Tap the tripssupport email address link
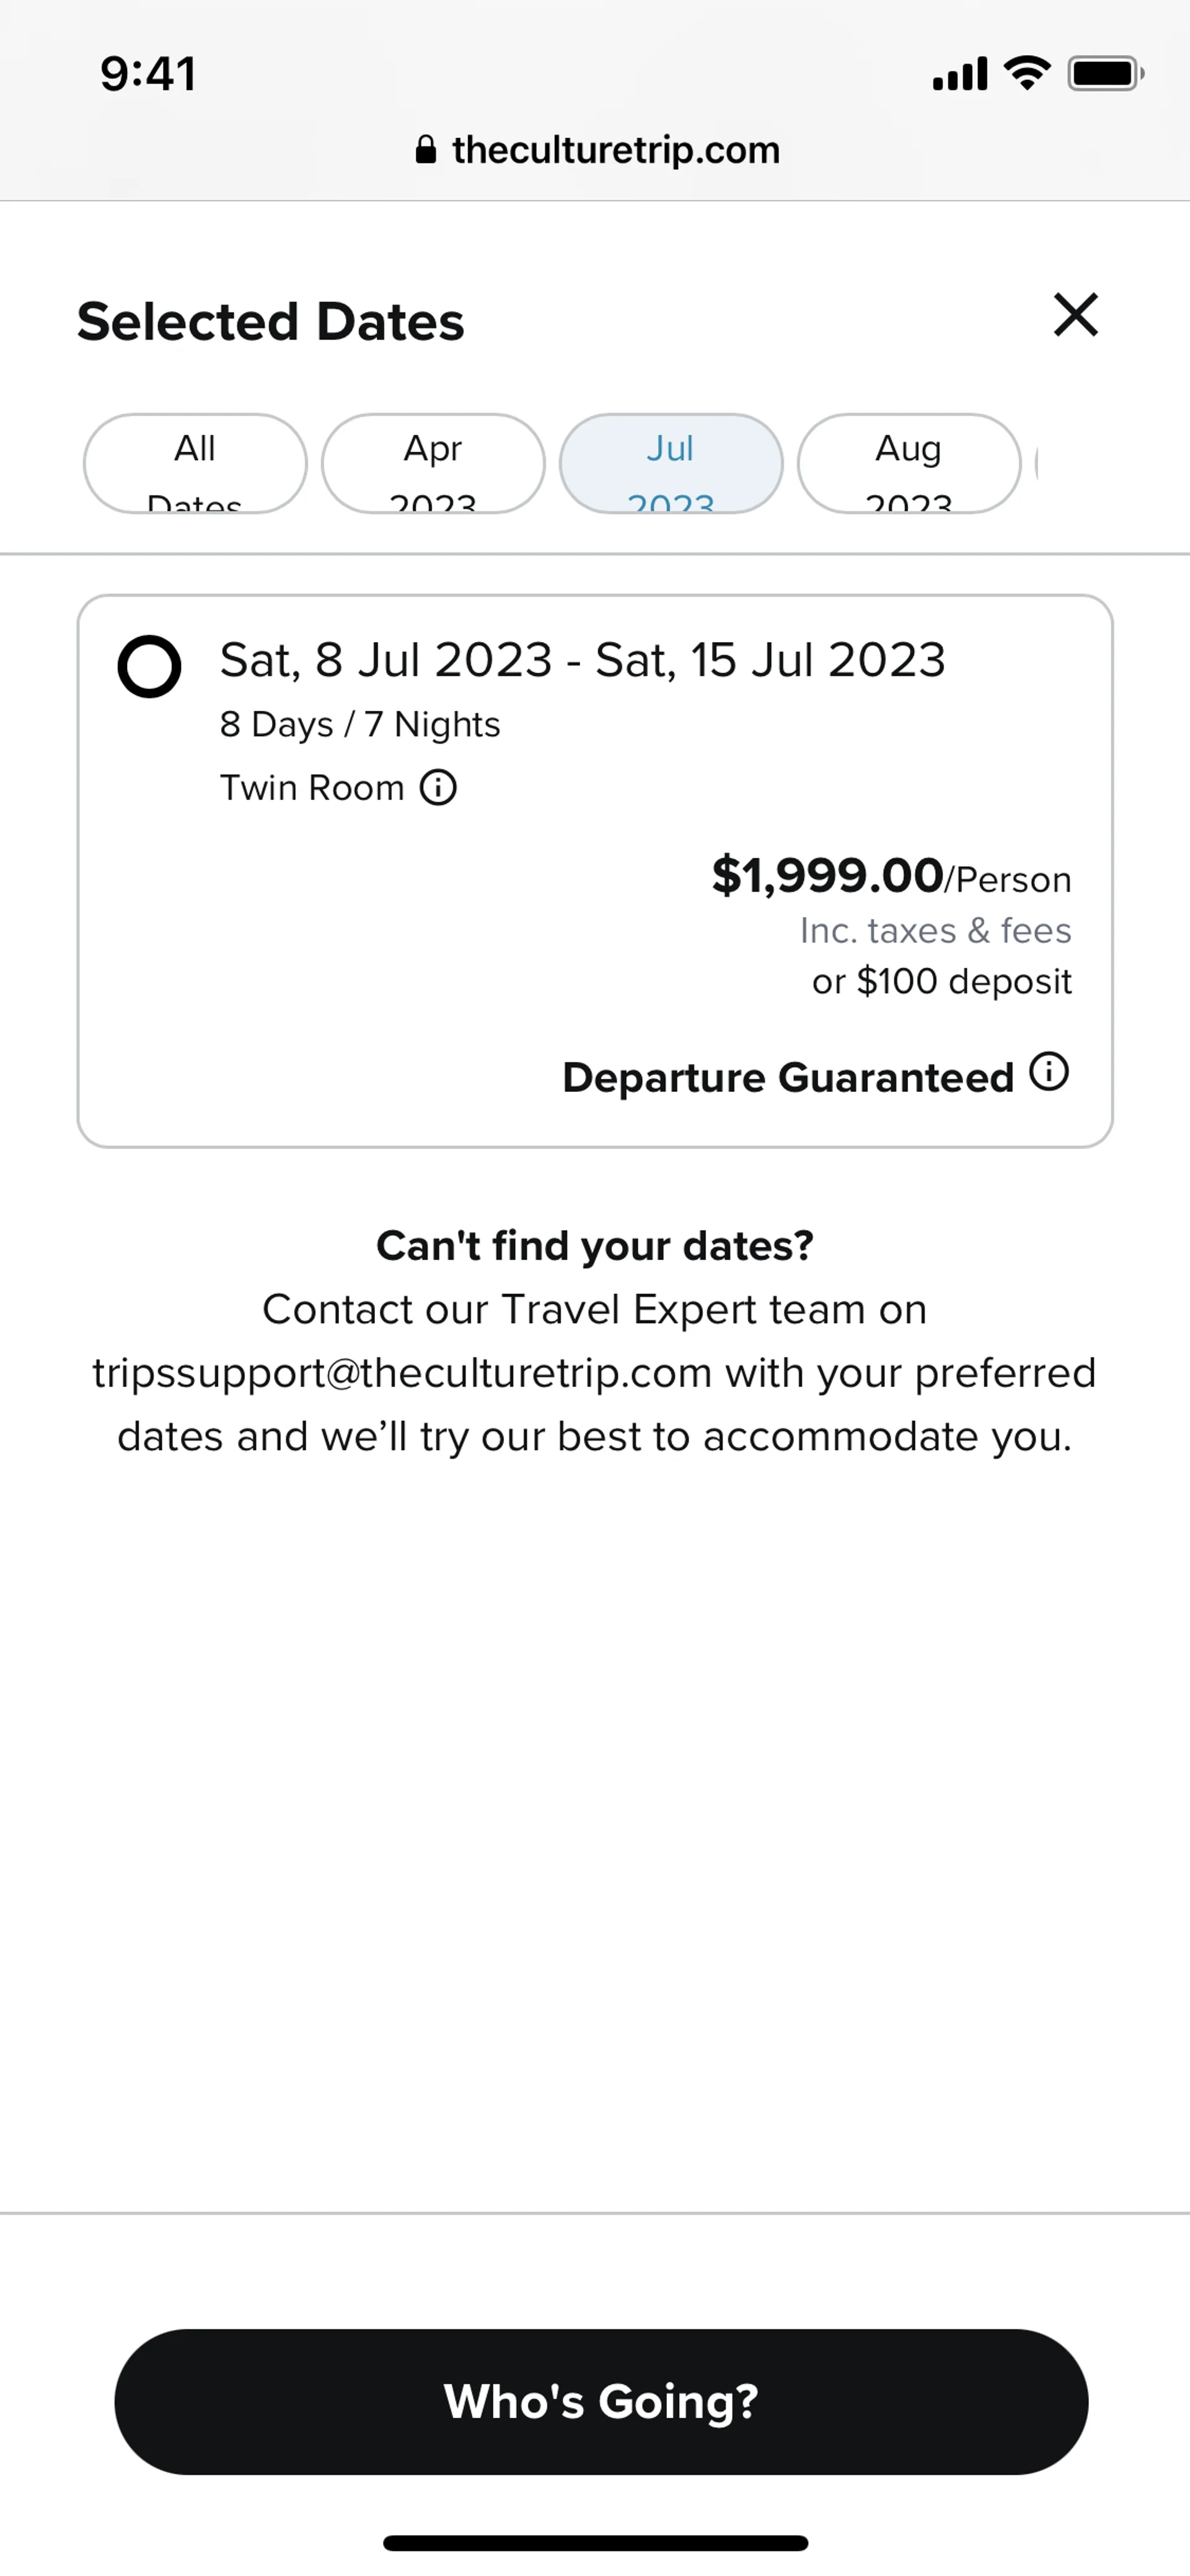Image resolution: width=1190 pixels, height=2576 pixels. pyautogui.click(x=402, y=1373)
